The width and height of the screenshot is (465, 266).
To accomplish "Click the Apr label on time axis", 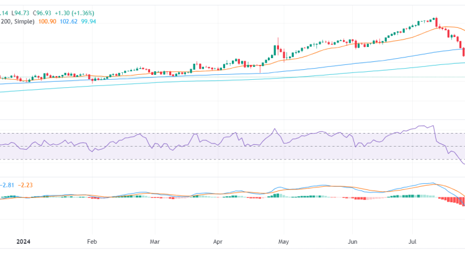I will (218, 243).
